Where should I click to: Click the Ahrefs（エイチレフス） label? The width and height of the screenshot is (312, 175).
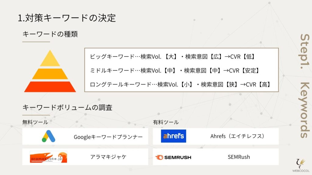point(238,136)
